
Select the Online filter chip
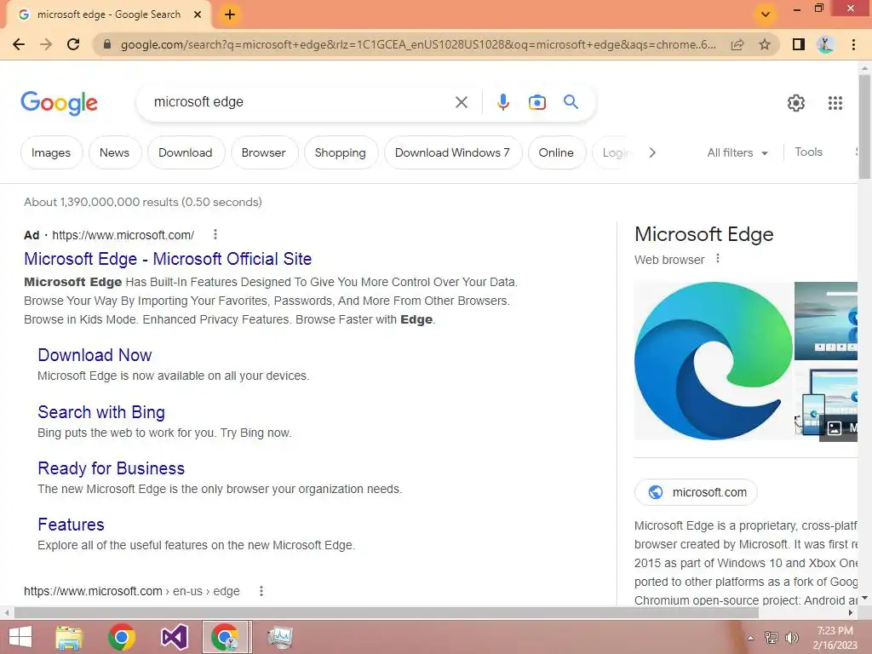point(556,152)
